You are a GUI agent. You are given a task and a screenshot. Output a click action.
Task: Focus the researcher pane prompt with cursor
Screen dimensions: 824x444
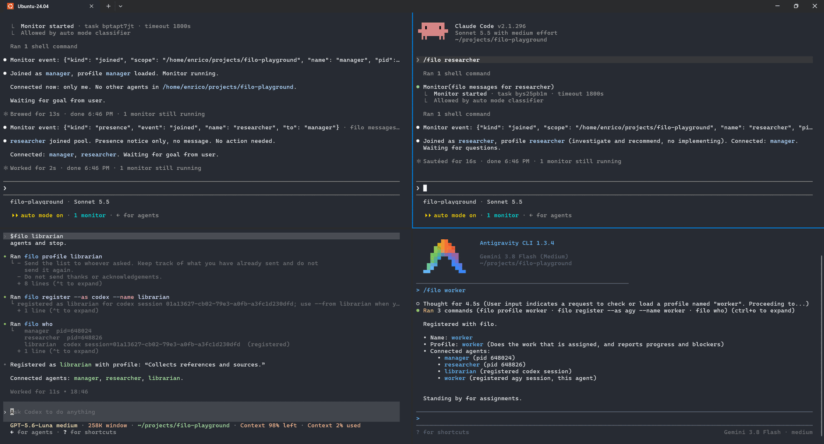click(614, 188)
